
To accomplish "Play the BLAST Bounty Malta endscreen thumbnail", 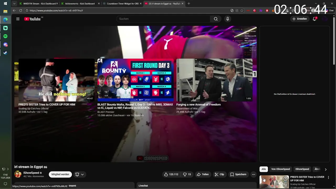I will (x=135, y=80).
